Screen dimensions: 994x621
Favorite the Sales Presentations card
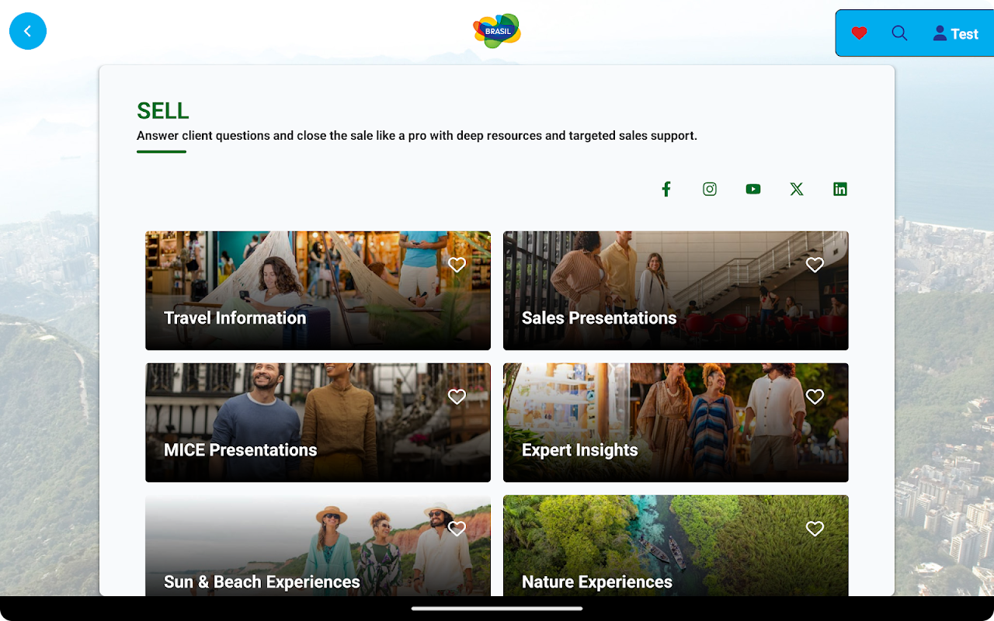tap(815, 265)
